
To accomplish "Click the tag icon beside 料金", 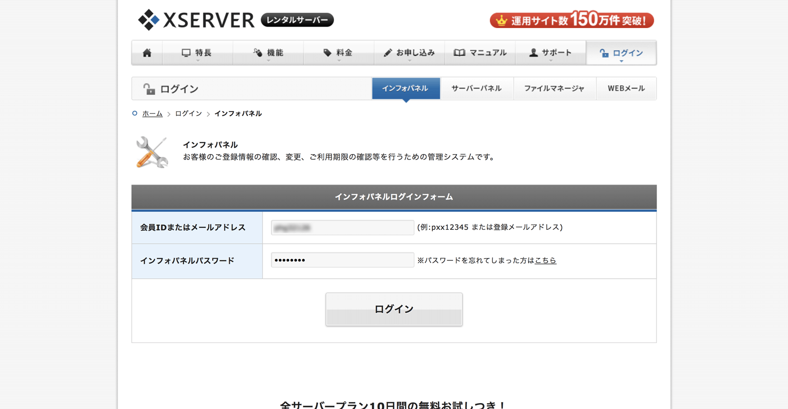I will point(327,53).
